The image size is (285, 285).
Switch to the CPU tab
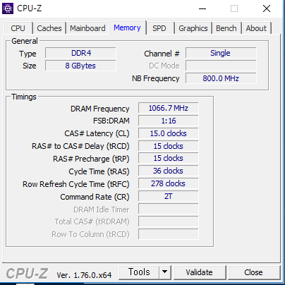pos(18,28)
